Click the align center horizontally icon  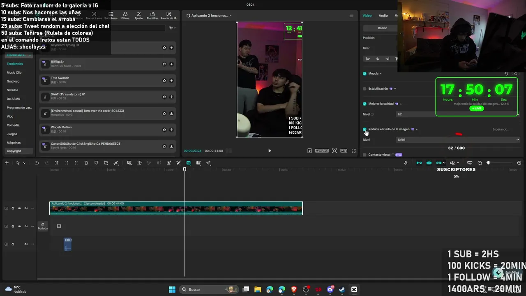[x=378, y=59]
